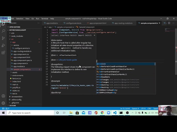Collapse the MYFIRSTANGULARAPP folder section
Image resolution: width=177 pixels, height=132 pixels.
(17, 30)
